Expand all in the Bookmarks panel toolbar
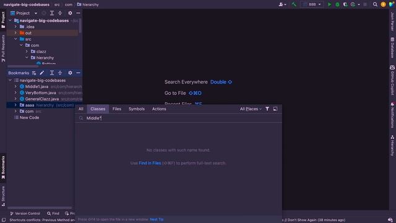 tap(52, 73)
